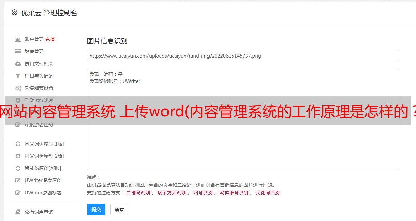Click the 关键词识别 filter tag
This screenshot has height=221, width=416.
(268, 193)
